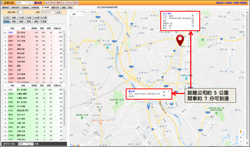Viewport: 250px width, 147px height.
Task: Zoom out the map with the minus button
Action: (241, 142)
